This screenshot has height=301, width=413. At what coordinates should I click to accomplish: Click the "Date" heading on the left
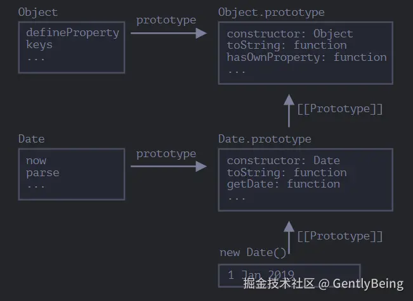click(x=31, y=139)
